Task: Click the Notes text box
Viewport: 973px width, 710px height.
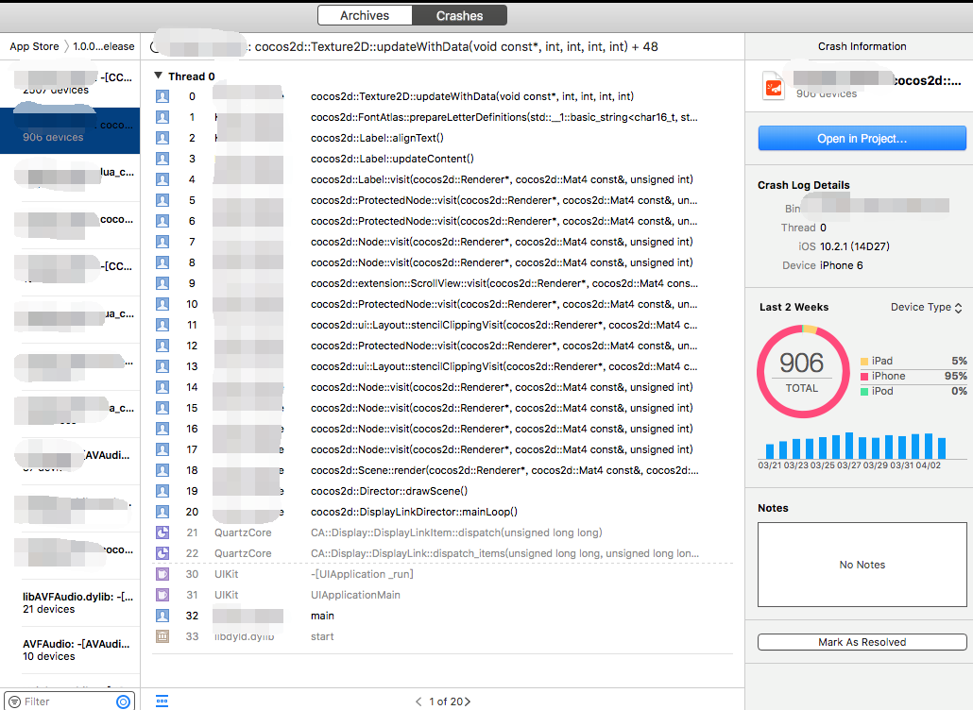Action: [x=862, y=565]
